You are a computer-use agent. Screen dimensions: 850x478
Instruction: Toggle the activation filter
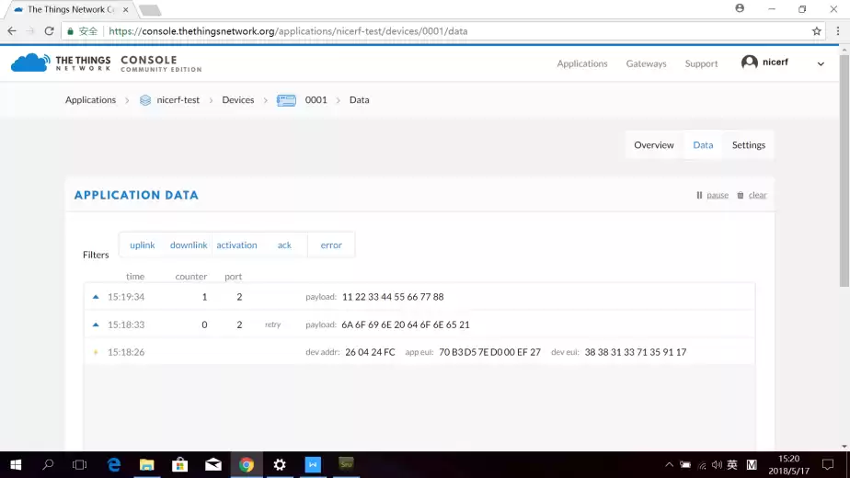(x=236, y=245)
